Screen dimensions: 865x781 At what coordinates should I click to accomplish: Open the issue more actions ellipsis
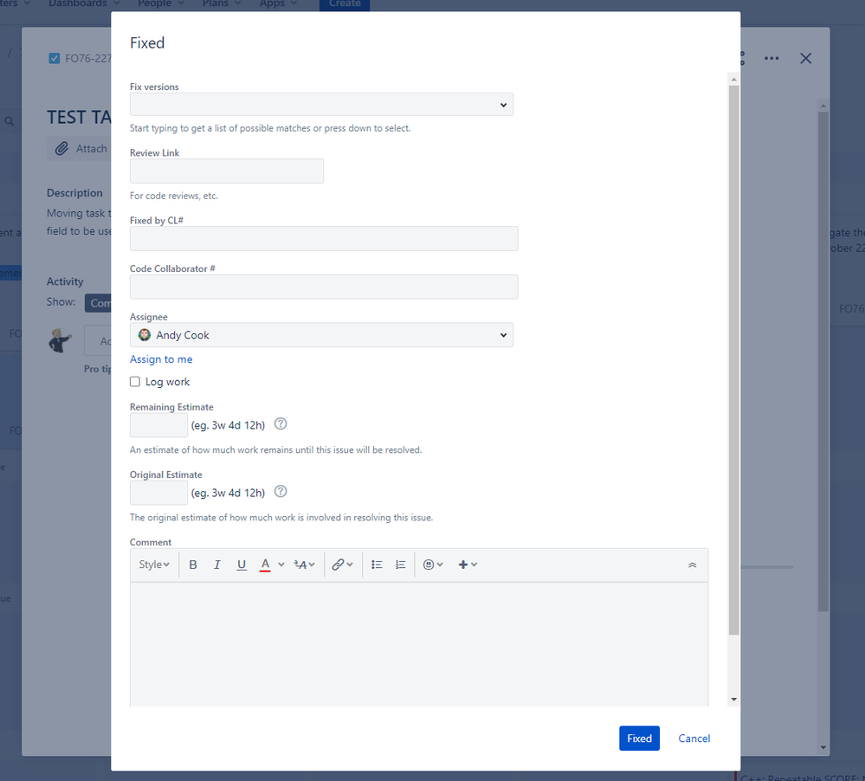771,58
